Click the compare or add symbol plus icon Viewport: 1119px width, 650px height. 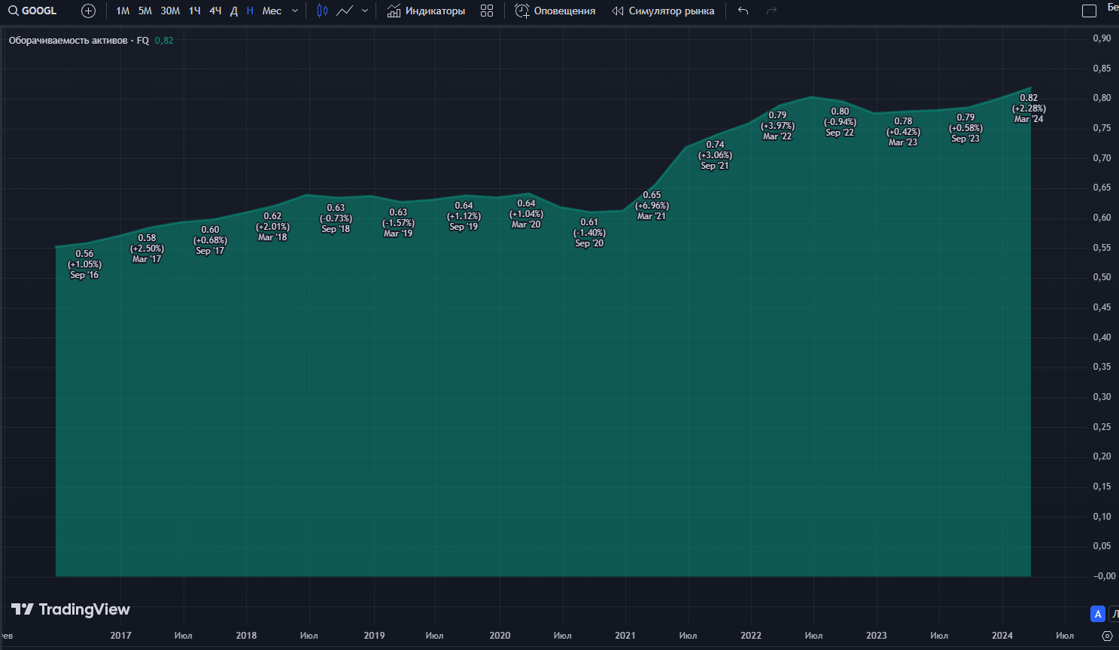88,11
